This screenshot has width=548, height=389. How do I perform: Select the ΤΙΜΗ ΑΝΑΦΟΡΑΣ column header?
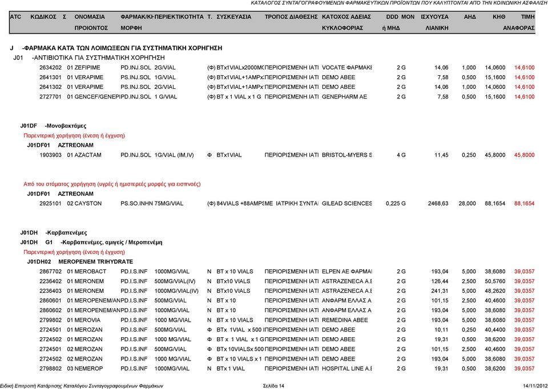pos(519,22)
